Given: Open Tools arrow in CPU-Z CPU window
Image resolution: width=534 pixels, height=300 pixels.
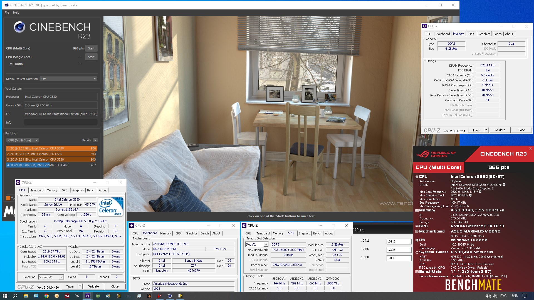Looking at the screenshot, I should (80, 286).
